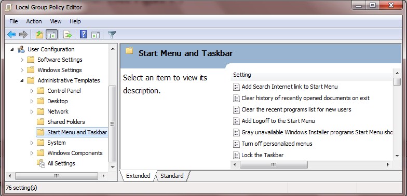The height and width of the screenshot is (196, 407).
Task: Click the tree pane scroll up arrow
Action: [x=112, y=49]
